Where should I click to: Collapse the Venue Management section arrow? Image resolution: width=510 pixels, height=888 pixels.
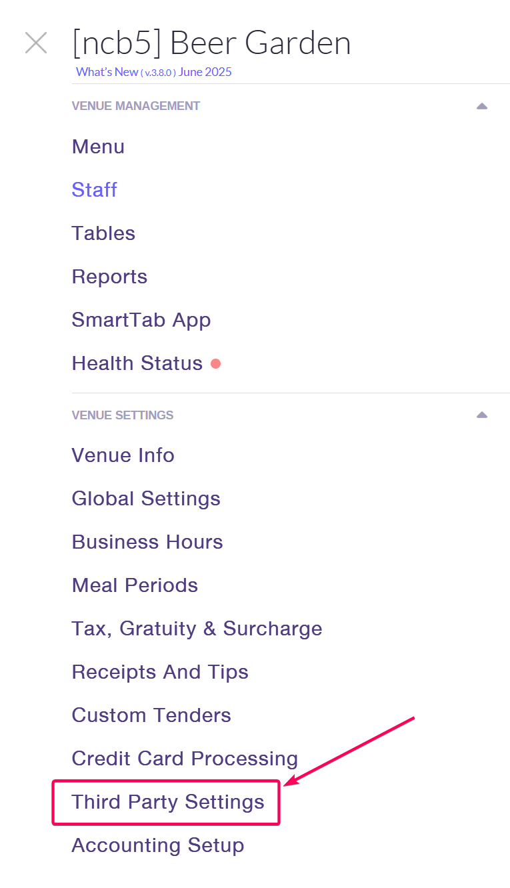(482, 106)
